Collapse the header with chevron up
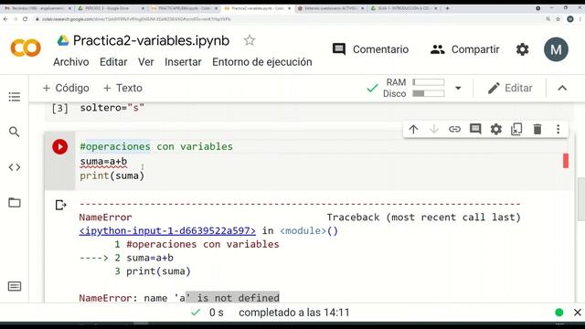585x329 pixels. click(x=562, y=89)
